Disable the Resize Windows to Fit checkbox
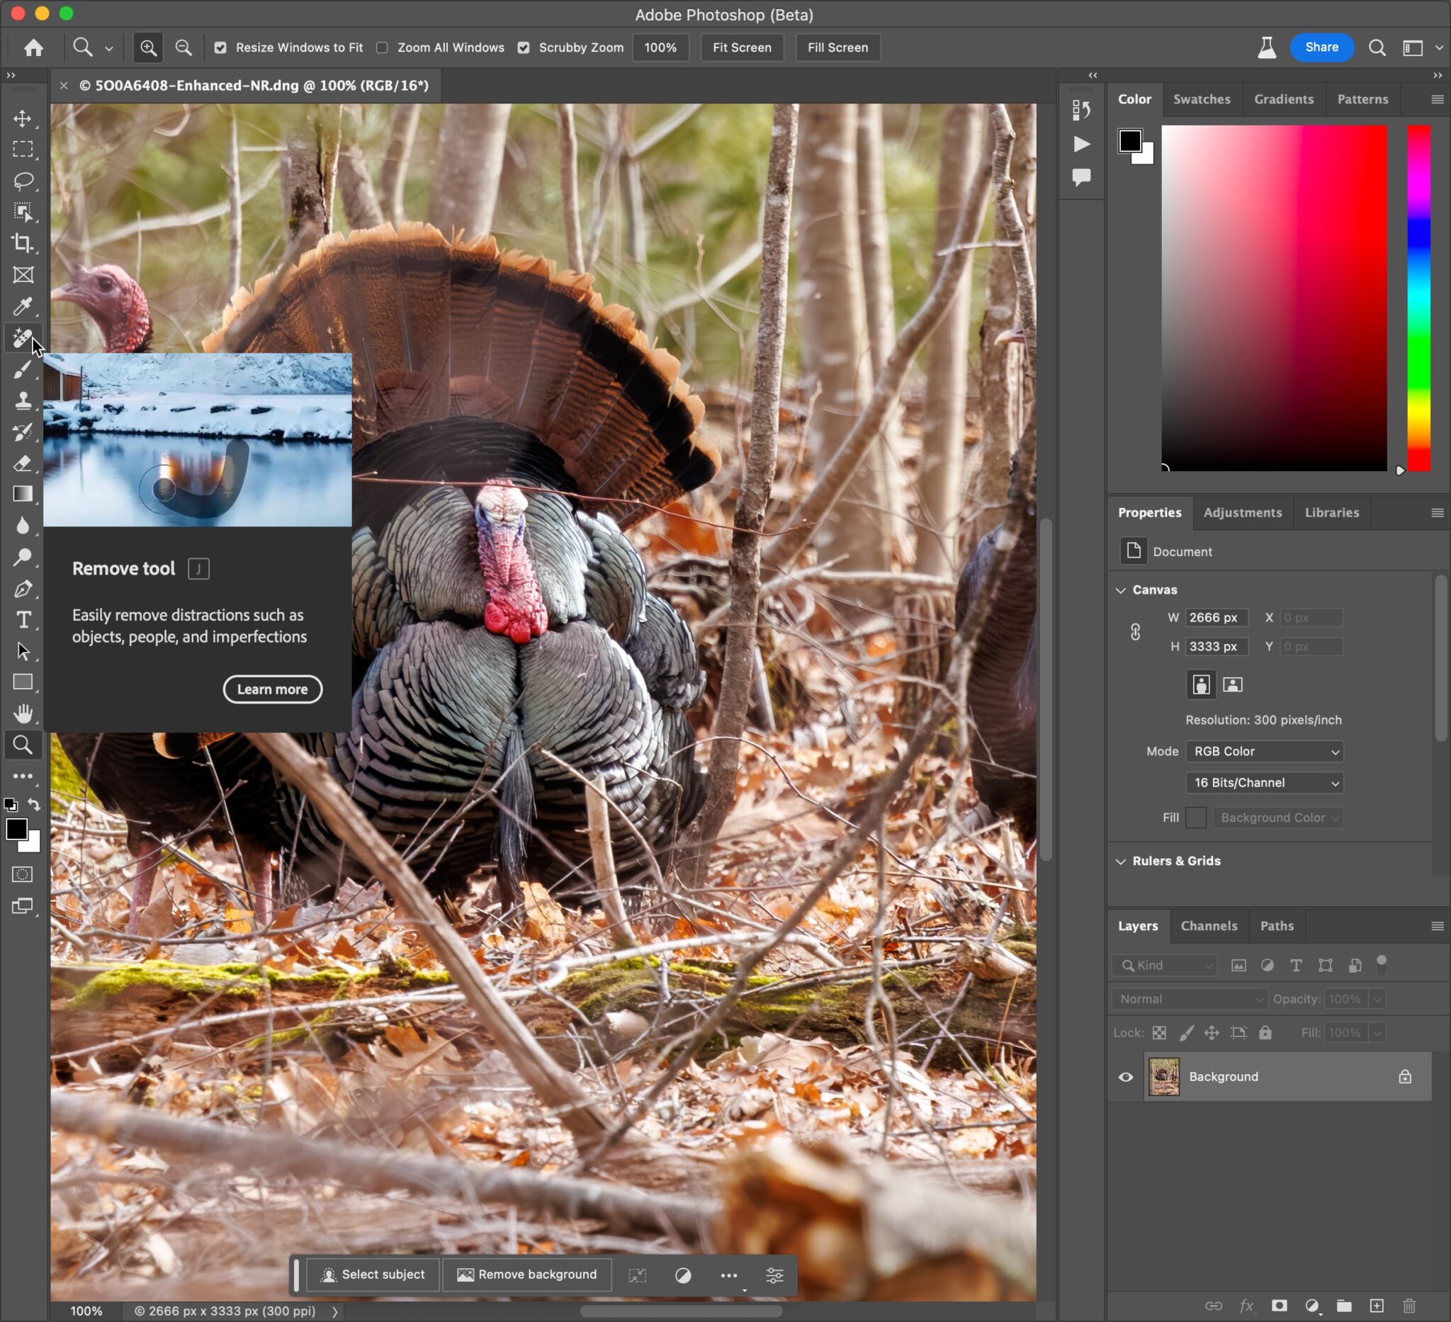The height and width of the screenshot is (1322, 1451). coord(221,47)
